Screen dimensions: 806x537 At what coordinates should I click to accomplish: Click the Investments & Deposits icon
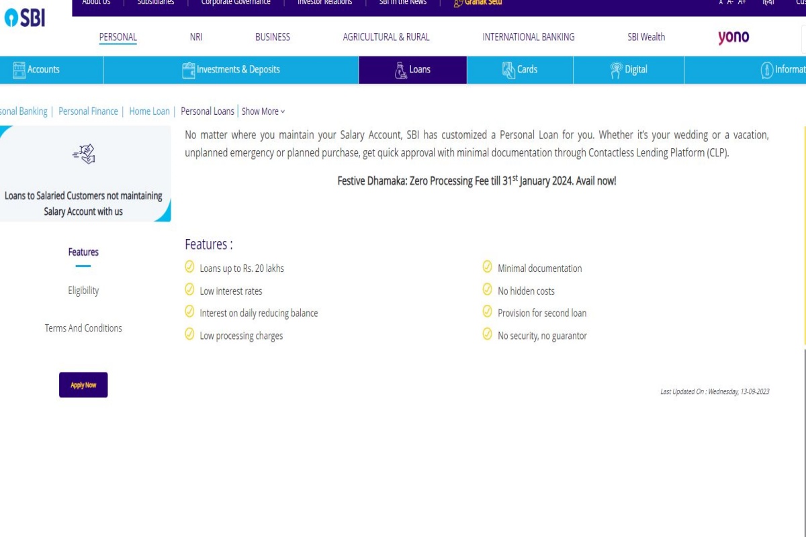(x=189, y=70)
